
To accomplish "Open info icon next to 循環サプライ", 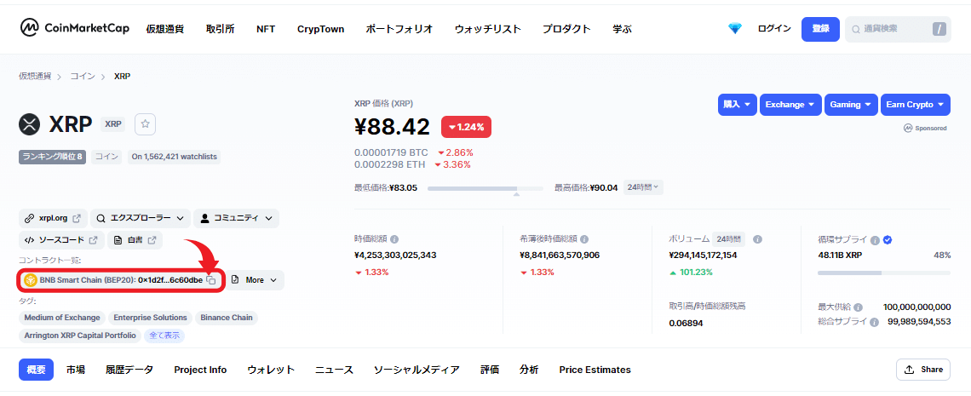I will click(875, 239).
